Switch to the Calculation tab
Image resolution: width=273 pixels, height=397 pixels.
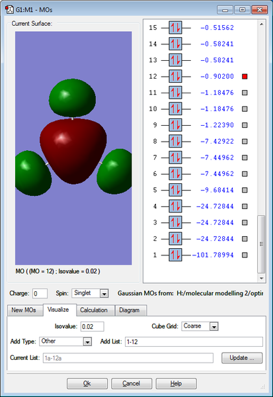pyautogui.click(x=95, y=310)
